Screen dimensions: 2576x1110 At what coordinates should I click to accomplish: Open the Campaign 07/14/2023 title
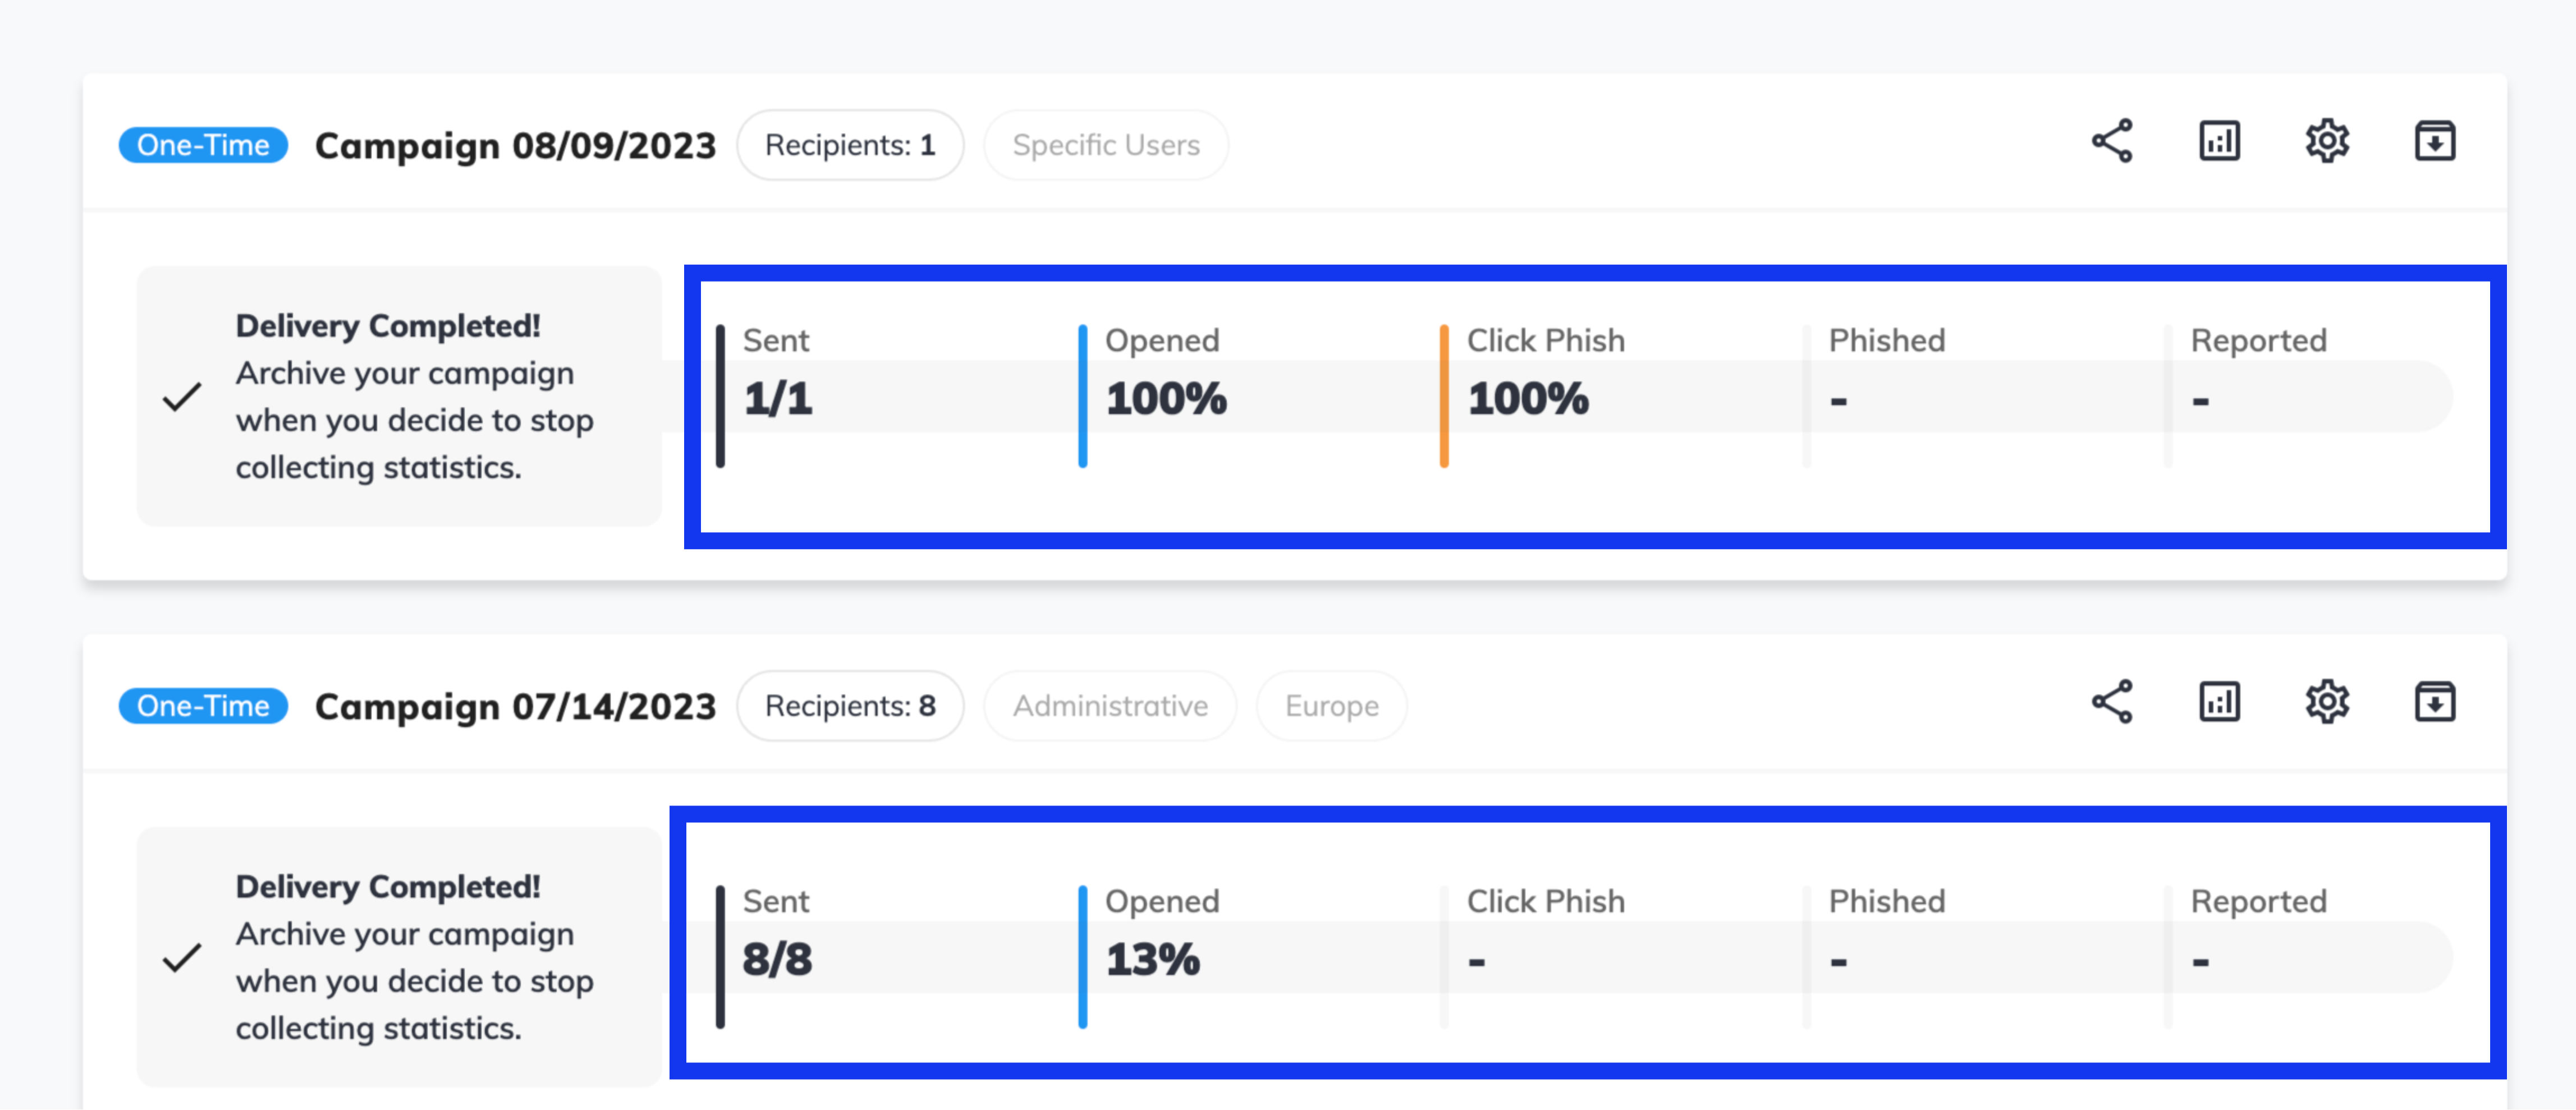515,706
